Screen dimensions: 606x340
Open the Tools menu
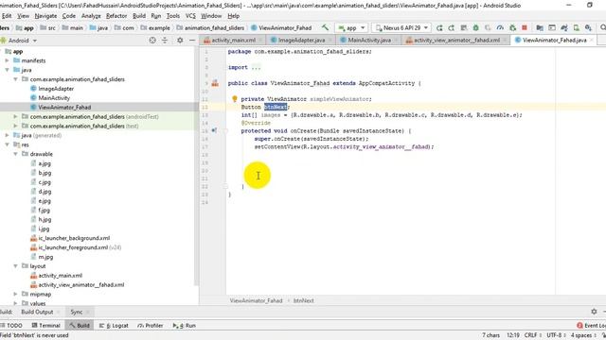(x=173, y=16)
